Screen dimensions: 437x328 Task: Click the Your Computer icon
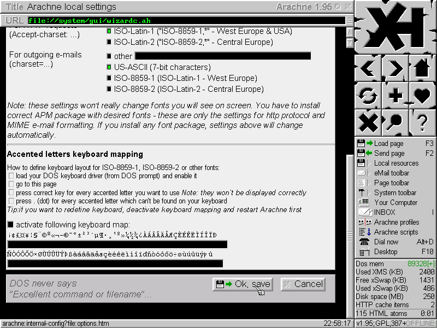(x=364, y=202)
